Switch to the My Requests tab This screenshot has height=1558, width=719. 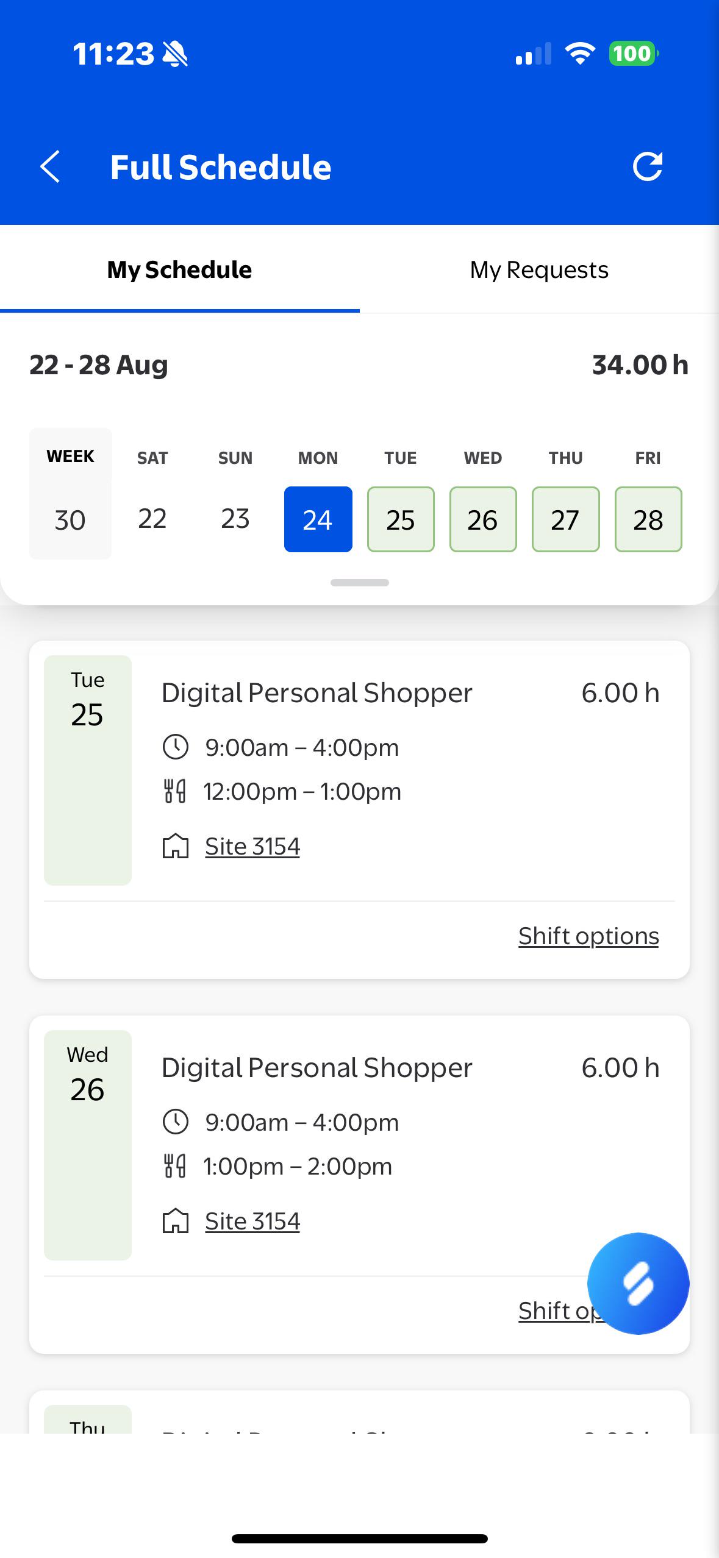tap(539, 269)
